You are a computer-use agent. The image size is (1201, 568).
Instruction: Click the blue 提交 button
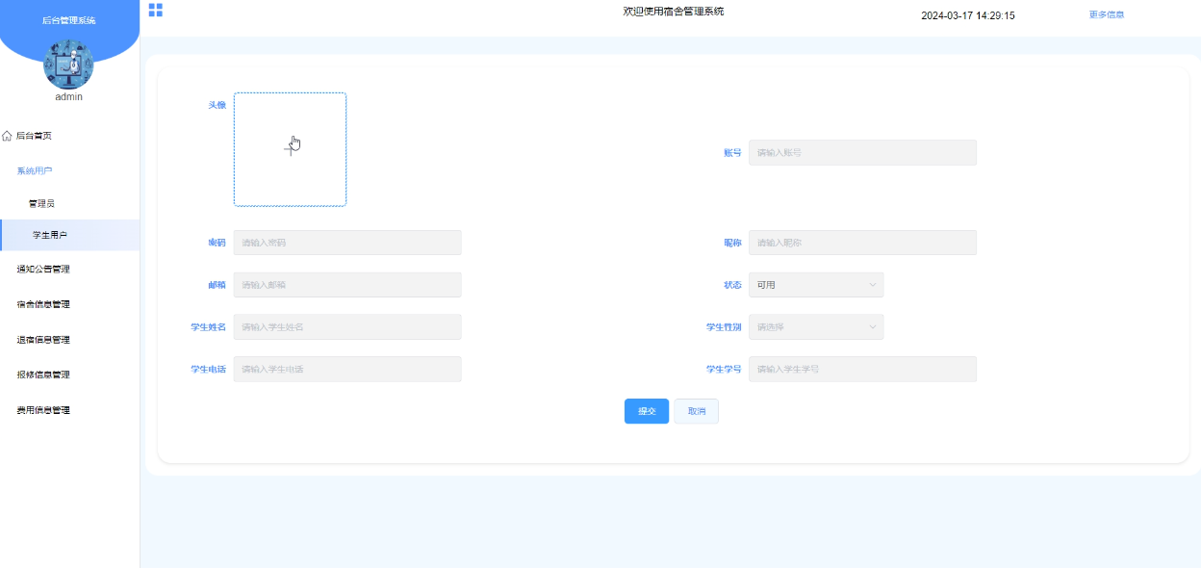[647, 411]
